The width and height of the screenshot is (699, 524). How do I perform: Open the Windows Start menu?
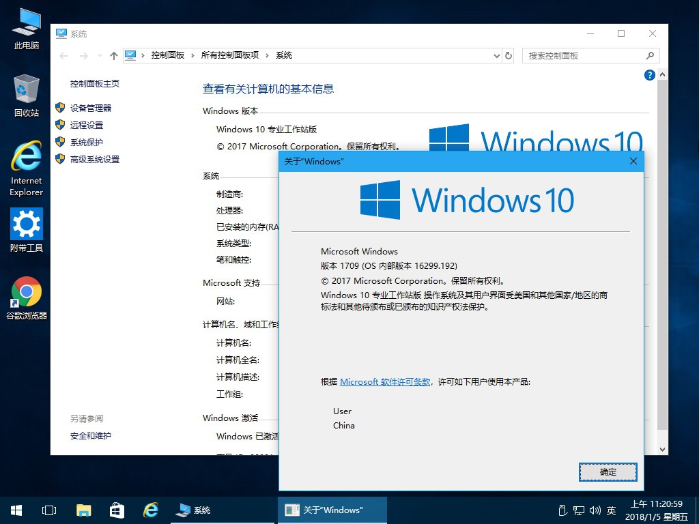(16, 510)
